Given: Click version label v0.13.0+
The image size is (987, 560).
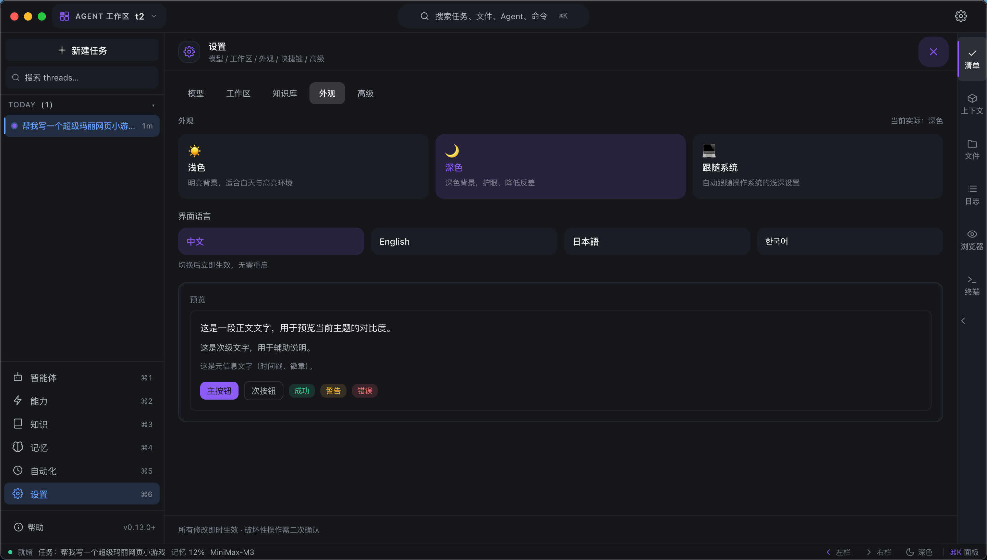Looking at the screenshot, I should [x=139, y=527].
